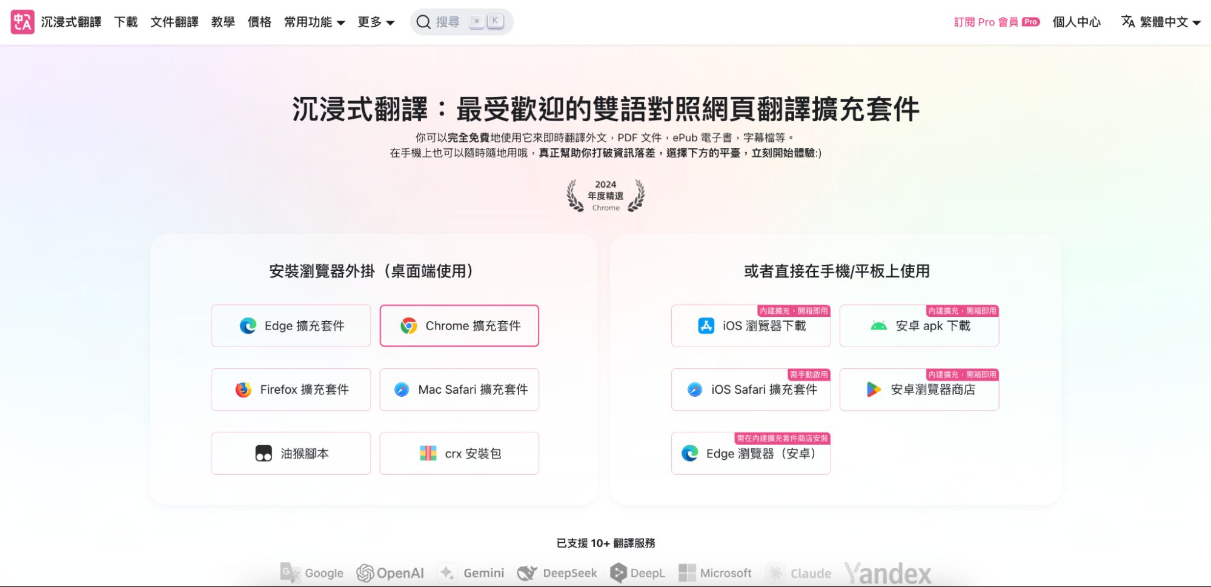Go to the 價格 pricing page

click(x=259, y=22)
